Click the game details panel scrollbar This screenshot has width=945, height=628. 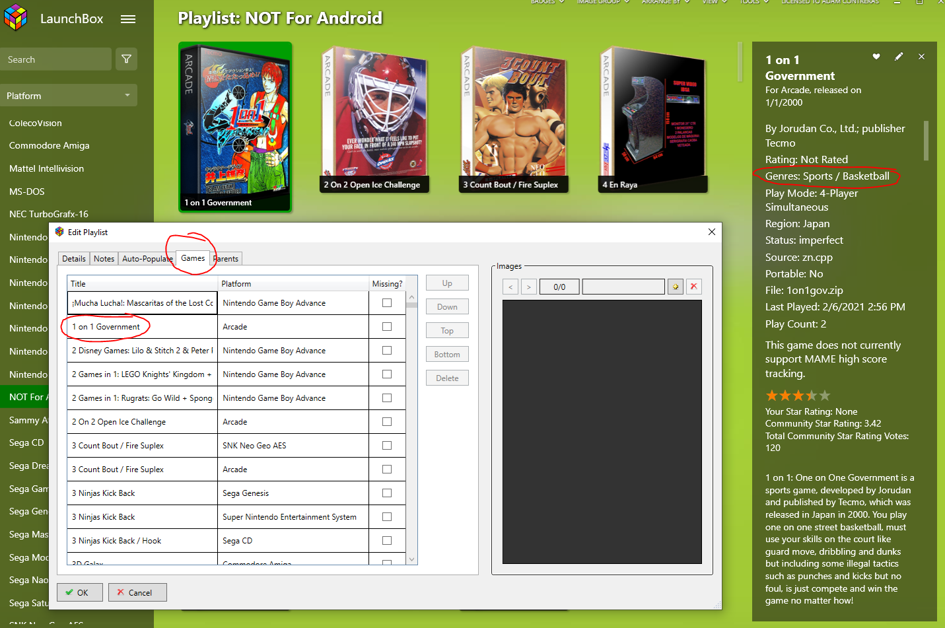click(926, 140)
